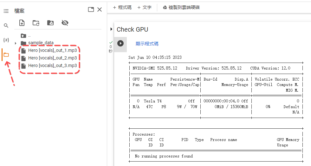
Task: Open the variables {x} panel icon
Action: tap(6, 40)
